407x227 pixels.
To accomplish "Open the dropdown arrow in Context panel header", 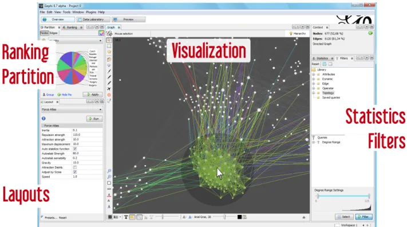I will tap(366, 27).
